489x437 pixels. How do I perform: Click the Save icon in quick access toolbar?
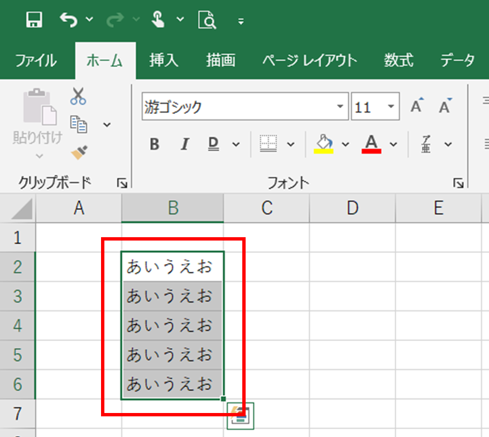click(x=34, y=21)
